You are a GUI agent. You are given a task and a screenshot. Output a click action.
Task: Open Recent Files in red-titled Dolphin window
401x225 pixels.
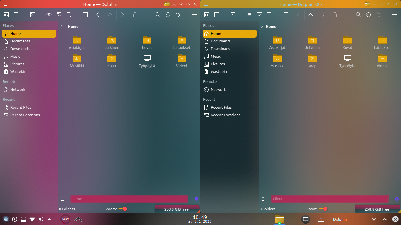click(29, 108)
